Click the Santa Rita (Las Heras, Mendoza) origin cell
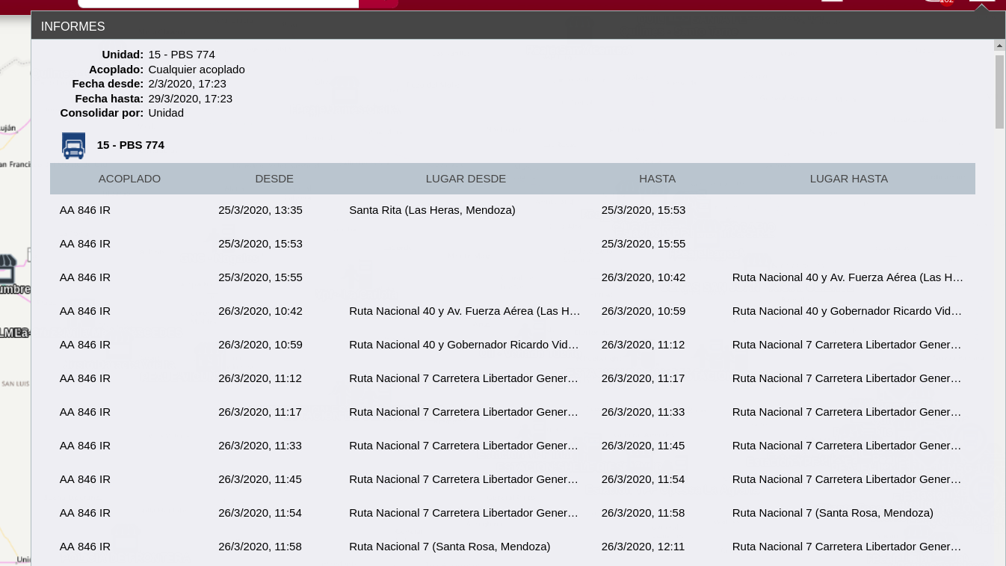This screenshot has width=1006, height=566. click(x=432, y=210)
